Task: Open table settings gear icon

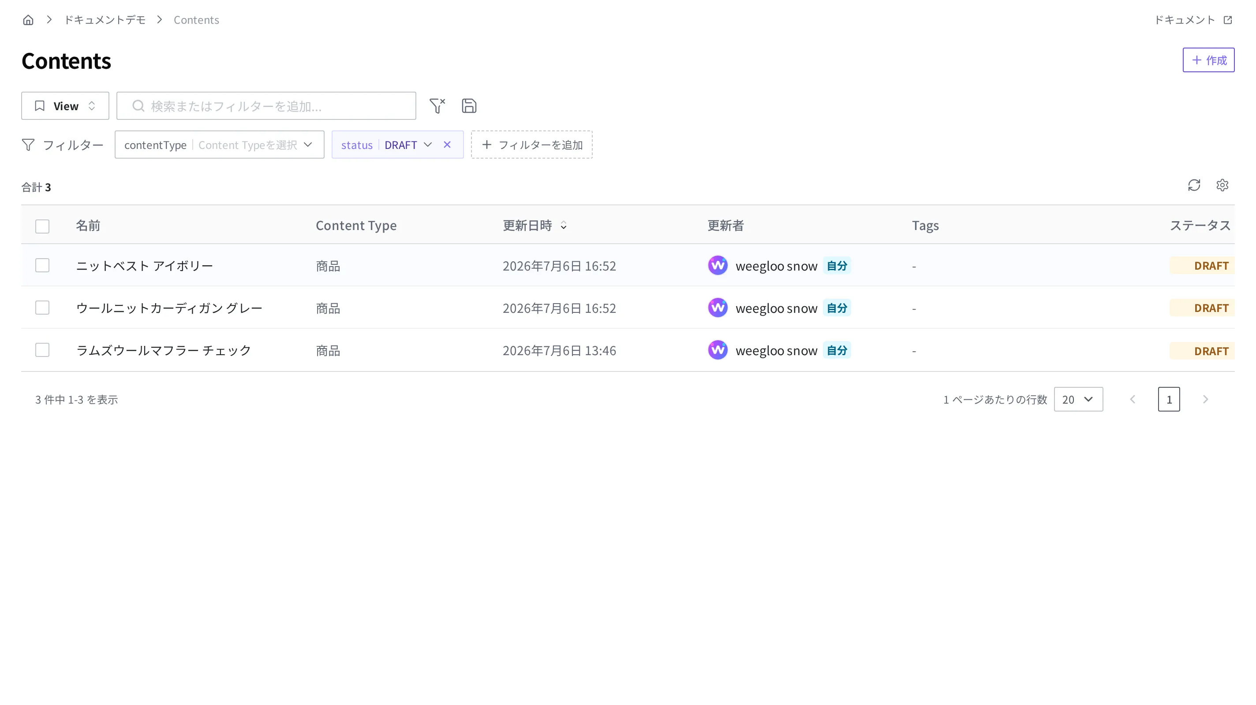Action: [x=1222, y=185]
